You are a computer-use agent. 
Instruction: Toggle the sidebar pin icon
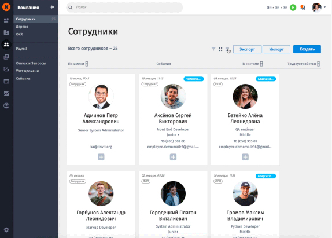[x=52, y=7]
